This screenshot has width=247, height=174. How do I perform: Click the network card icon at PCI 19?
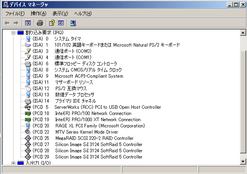tap(28, 120)
